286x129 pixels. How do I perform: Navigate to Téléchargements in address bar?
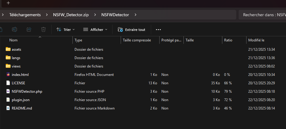point(25,14)
